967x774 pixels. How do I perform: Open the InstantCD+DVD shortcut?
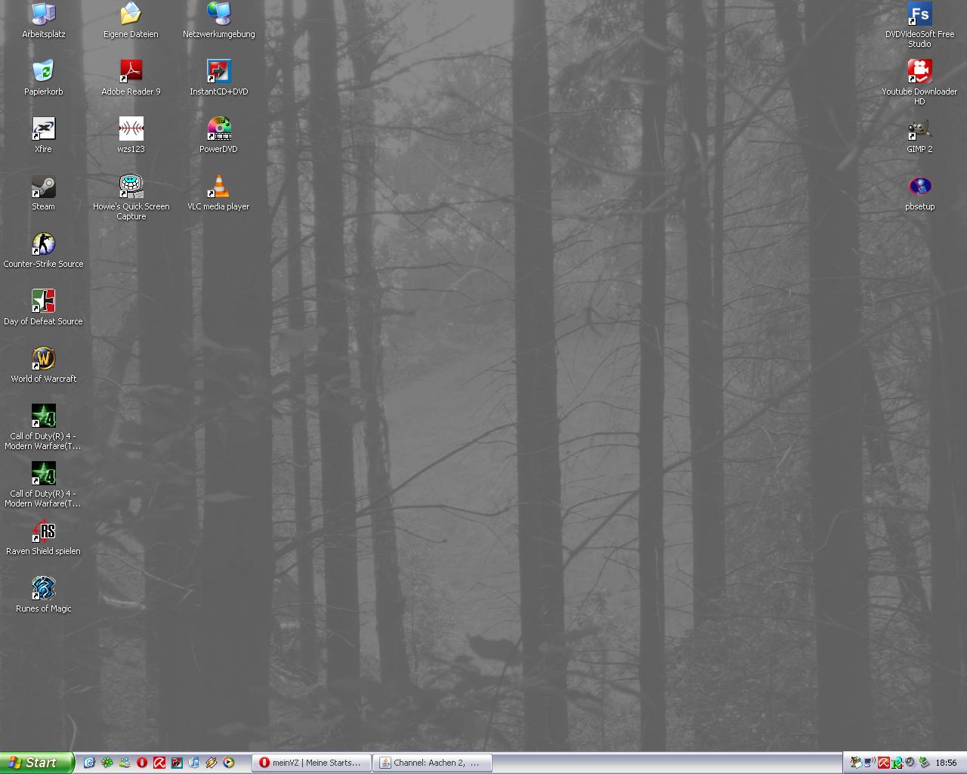tap(218, 78)
